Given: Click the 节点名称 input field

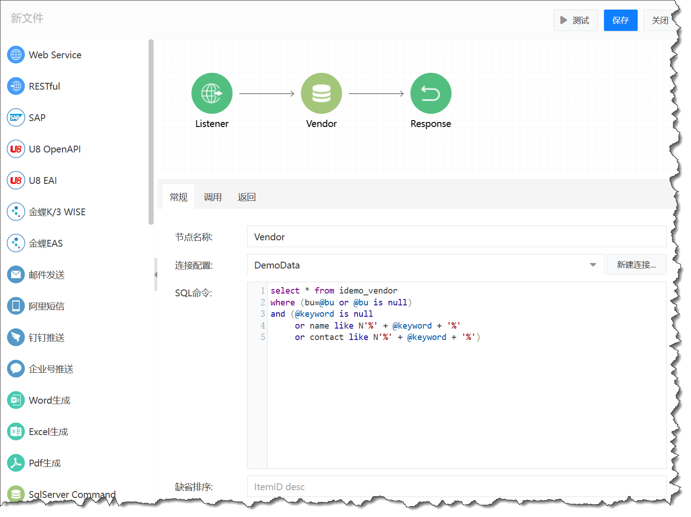Looking at the screenshot, I should coord(456,237).
